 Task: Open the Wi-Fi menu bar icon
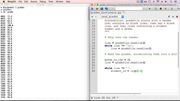pos(158,1)
